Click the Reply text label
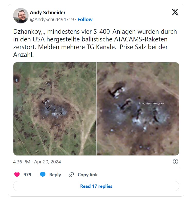The width and height of the screenshot is (184, 202). 55,175
